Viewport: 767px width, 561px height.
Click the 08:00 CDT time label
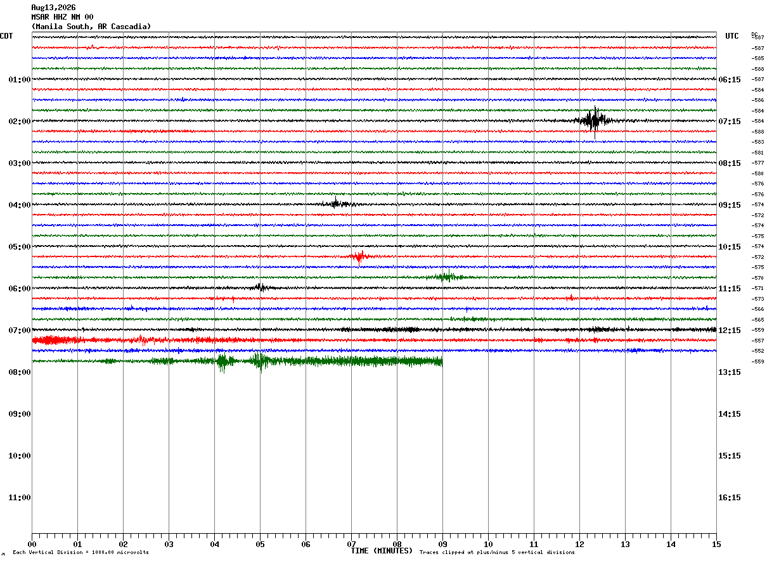coord(20,372)
